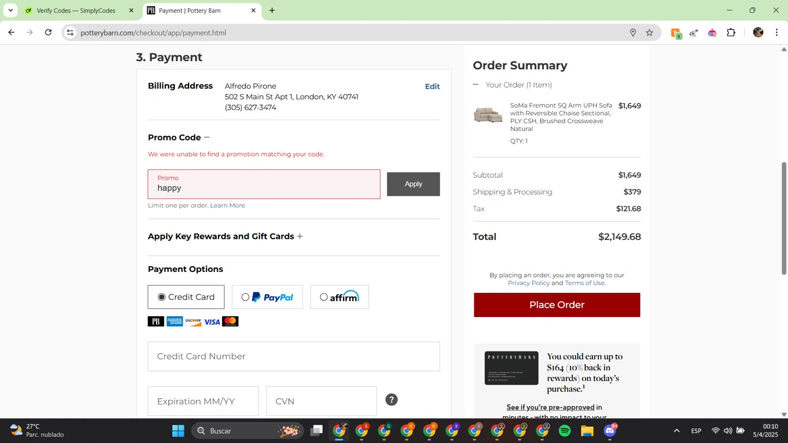The image size is (788, 443).
Task: Click the American Express card logo
Action: (175, 321)
